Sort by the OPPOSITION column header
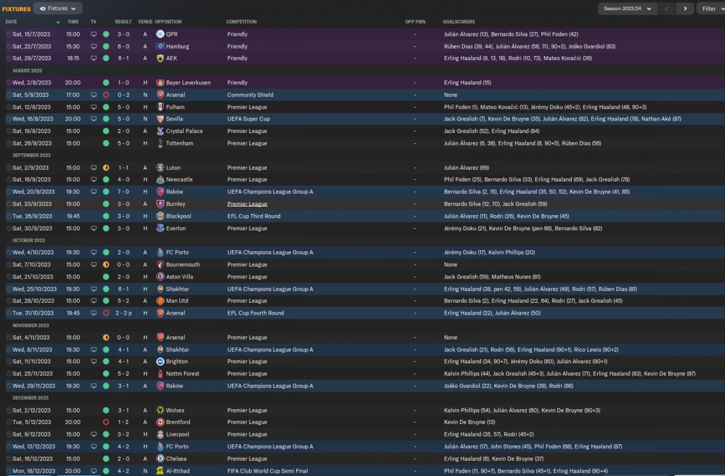Screen dimensions: 725x476 tap(168, 22)
